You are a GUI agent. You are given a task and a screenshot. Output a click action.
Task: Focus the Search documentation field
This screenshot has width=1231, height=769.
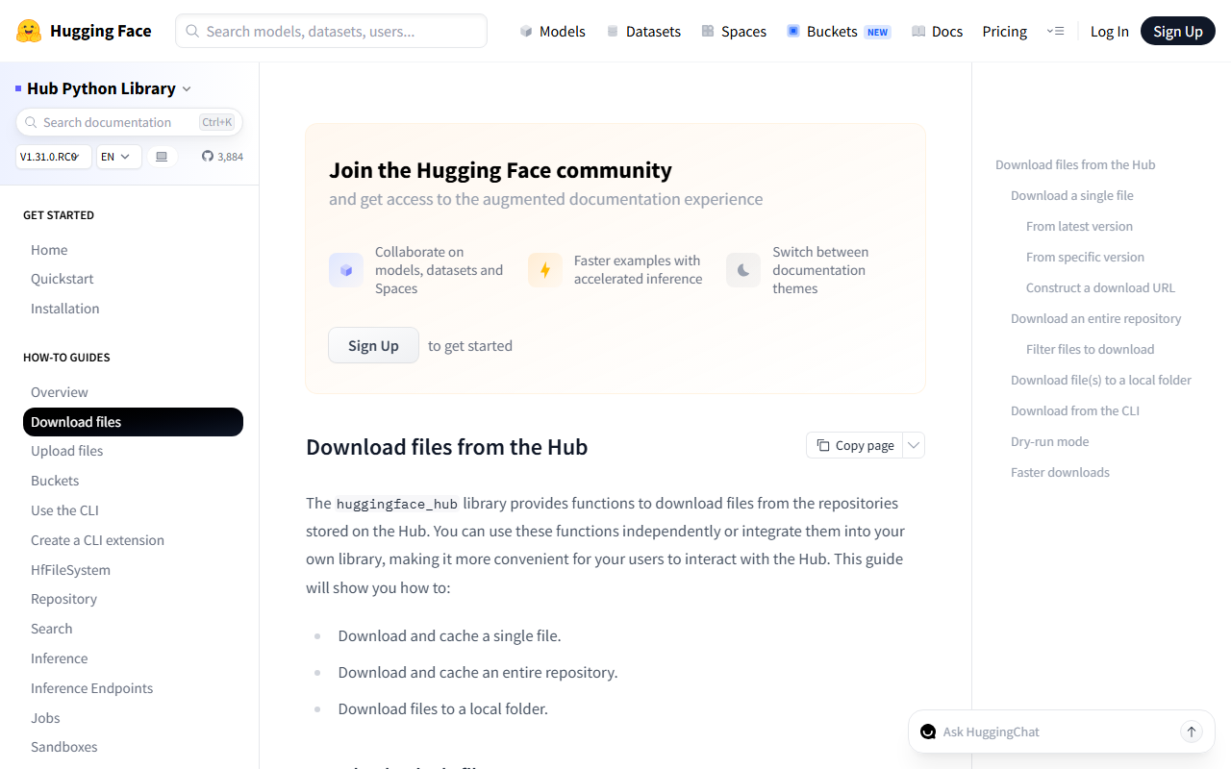click(x=129, y=122)
